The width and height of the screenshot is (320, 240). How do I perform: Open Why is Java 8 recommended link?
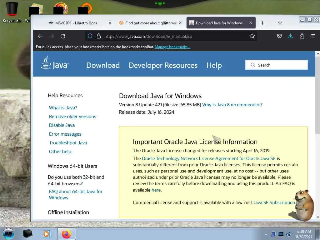(x=231, y=105)
